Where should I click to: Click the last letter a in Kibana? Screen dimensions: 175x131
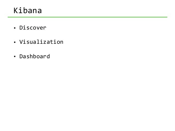(x=39, y=11)
